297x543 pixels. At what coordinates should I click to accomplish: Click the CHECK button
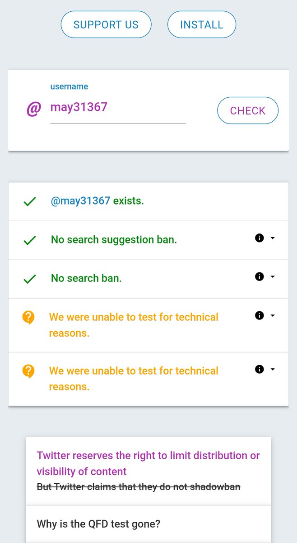pyautogui.click(x=248, y=110)
